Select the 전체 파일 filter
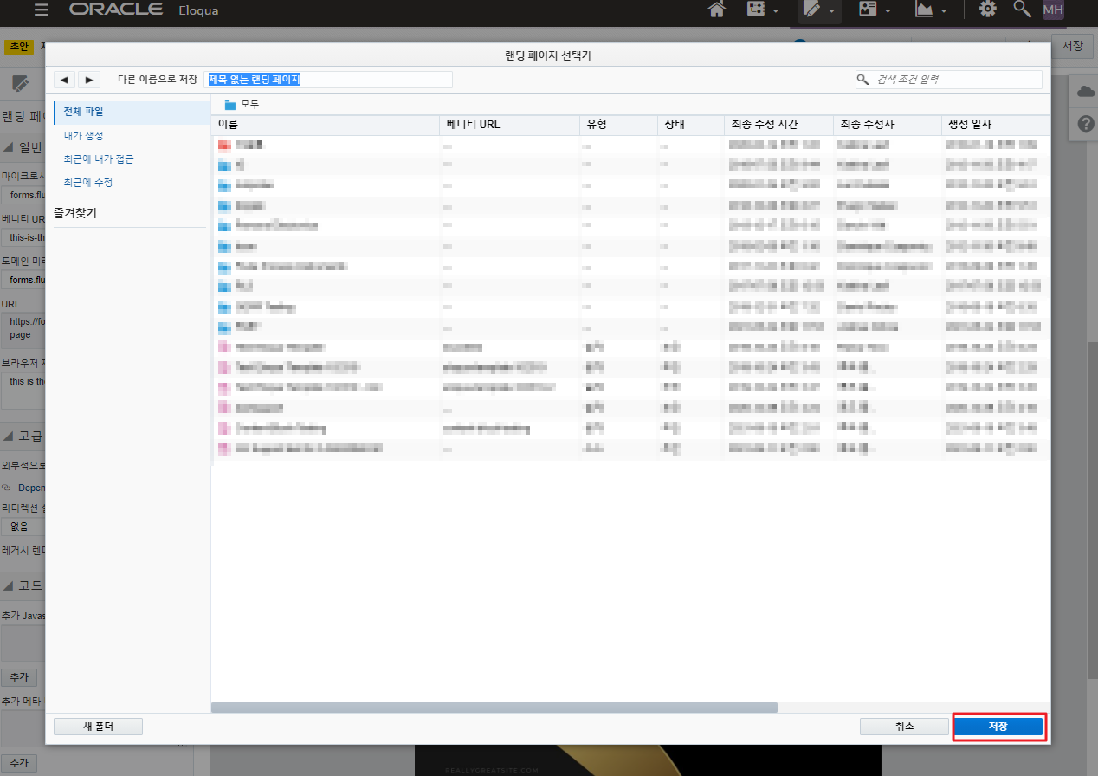 (131, 112)
